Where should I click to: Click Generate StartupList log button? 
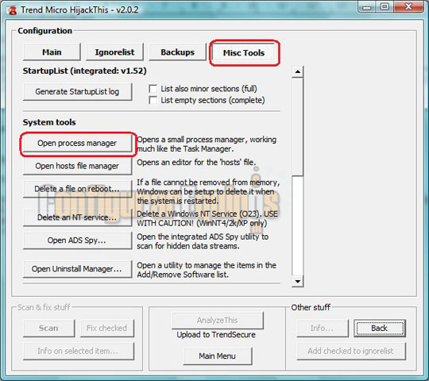coord(77,91)
